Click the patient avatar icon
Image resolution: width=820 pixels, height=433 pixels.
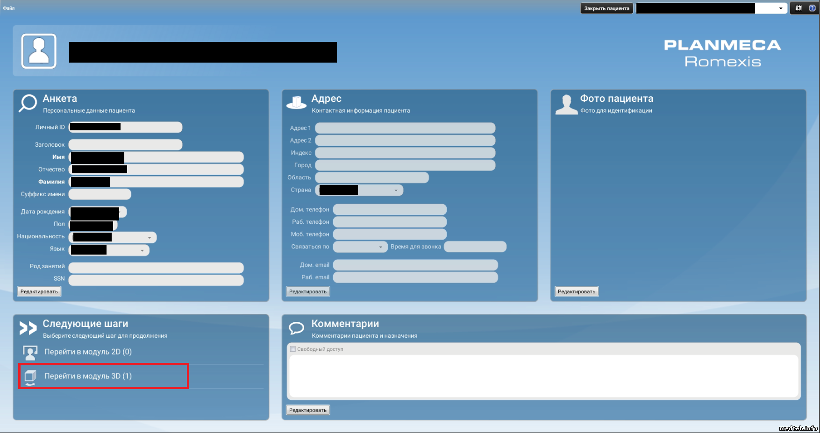pyautogui.click(x=39, y=51)
